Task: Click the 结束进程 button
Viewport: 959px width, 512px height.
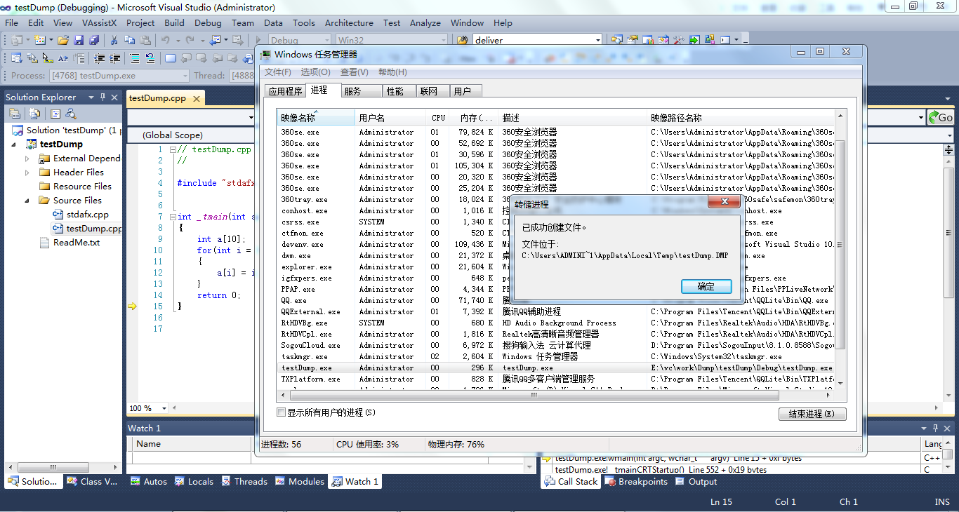Action: [812, 414]
